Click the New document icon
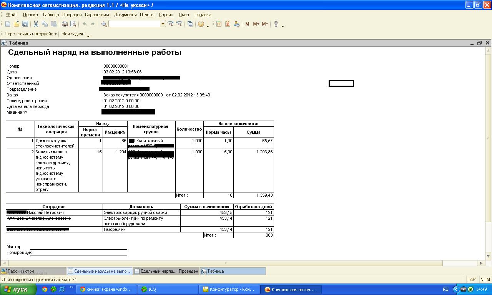This screenshot has height=295, width=492. [x=8, y=24]
